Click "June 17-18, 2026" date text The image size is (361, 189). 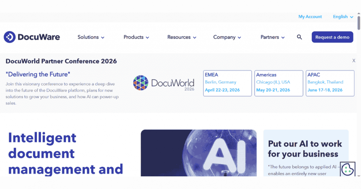[325, 90]
